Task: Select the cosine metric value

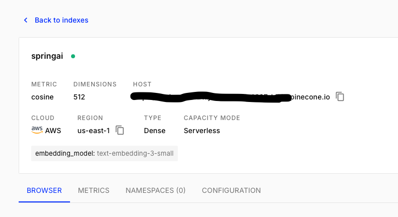Action: [x=42, y=97]
